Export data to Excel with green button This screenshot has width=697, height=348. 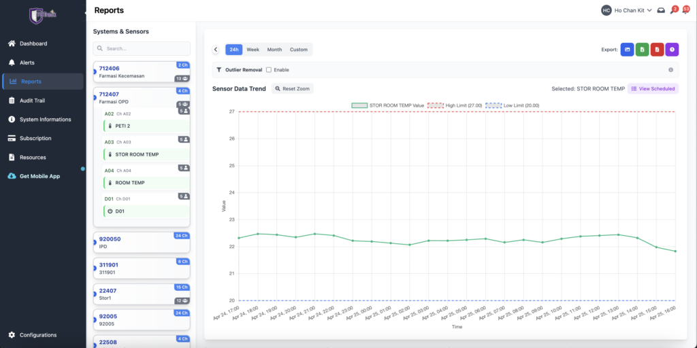[642, 50]
